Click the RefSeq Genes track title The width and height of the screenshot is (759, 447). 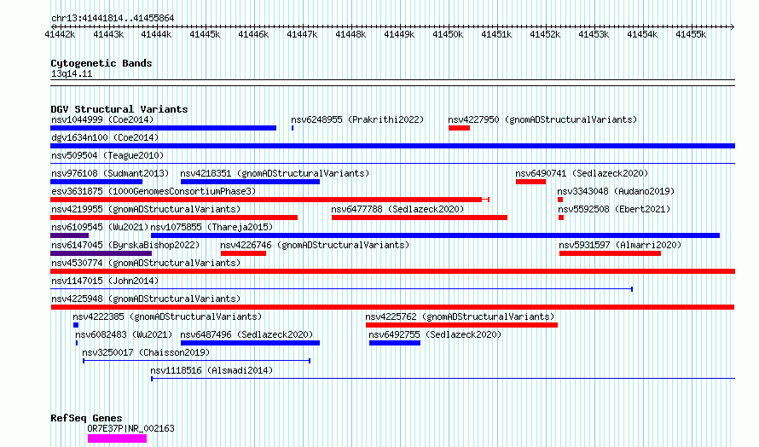point(86,418)
